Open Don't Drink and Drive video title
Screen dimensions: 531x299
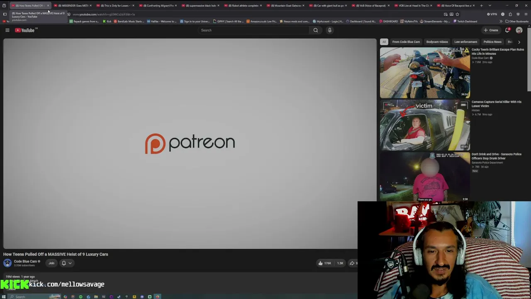(497, 156)
